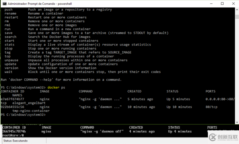The image size is (239, 144).
Task: Click the 'rename' command entry
Action: point(10,13)
